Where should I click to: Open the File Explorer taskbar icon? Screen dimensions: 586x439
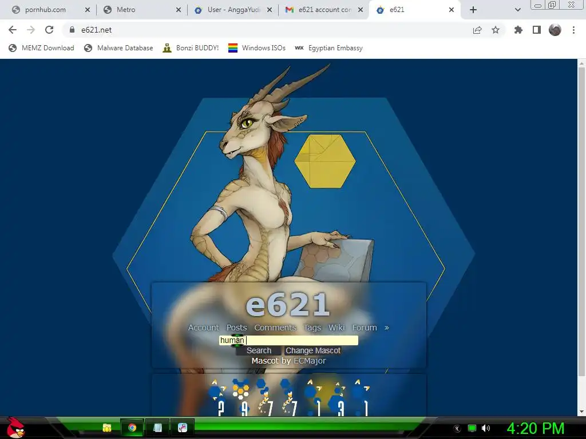click(107, 428)
